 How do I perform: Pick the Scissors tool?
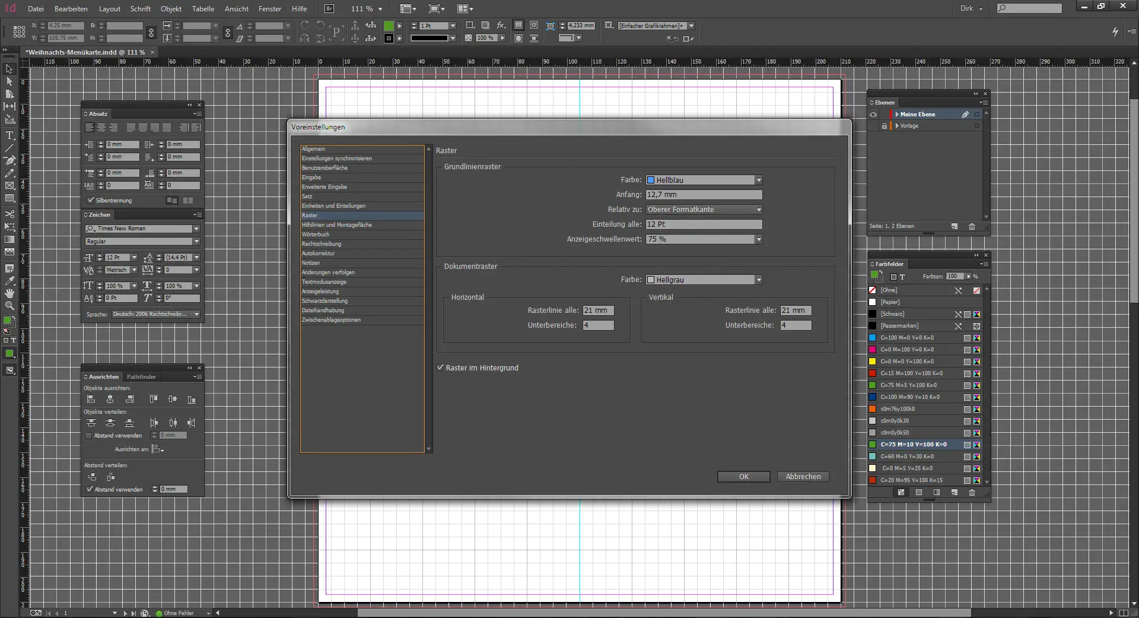9,214
